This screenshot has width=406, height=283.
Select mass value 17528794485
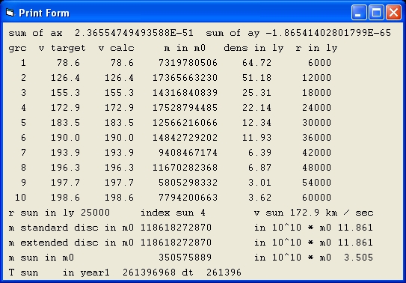click(185, 108)
